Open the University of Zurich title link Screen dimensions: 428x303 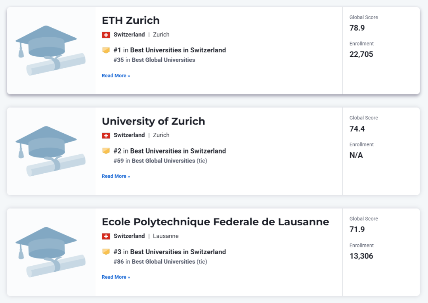(153, 121)
